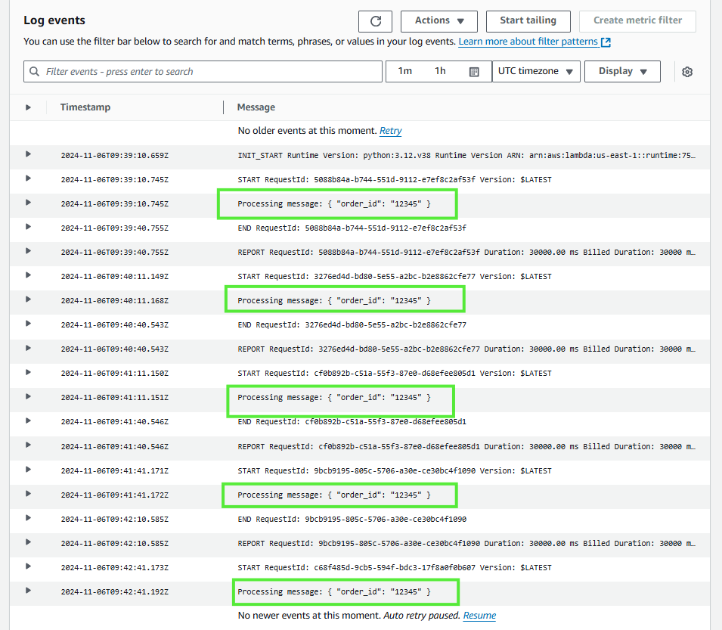Expand the first Processing message log event

click(x=28, y=203)
